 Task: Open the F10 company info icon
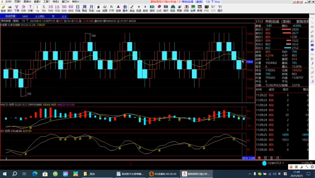tap(207, 9)
